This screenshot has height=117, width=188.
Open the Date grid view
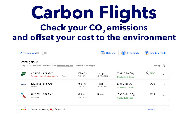110,53
